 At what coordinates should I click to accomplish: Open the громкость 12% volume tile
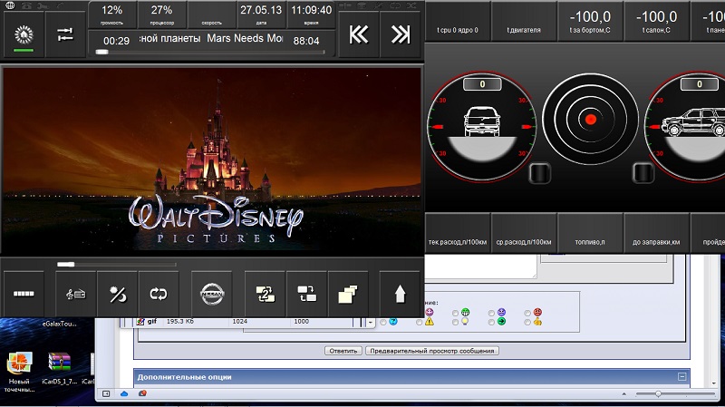click(x=112, y=14)
